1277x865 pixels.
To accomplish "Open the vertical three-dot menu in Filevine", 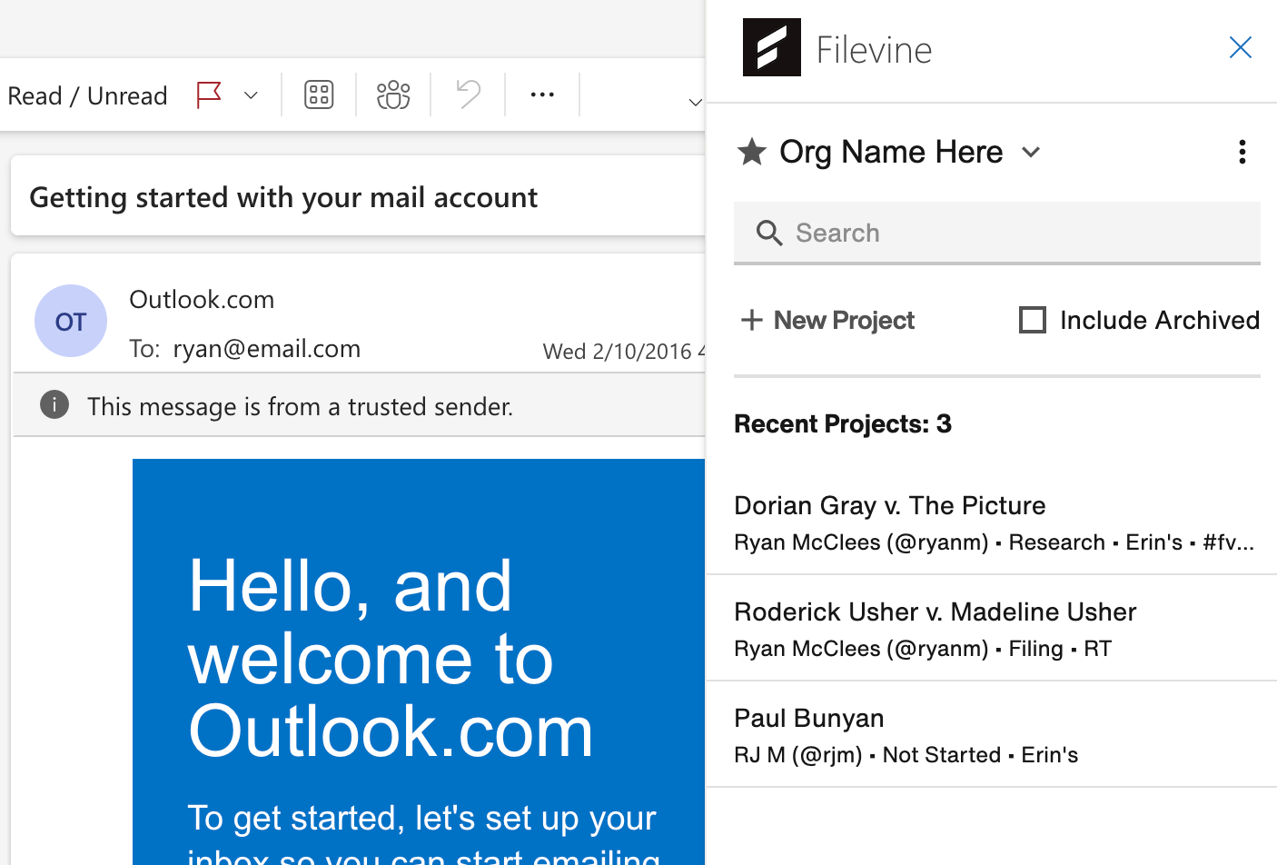I will click(x=1242, y=152).
